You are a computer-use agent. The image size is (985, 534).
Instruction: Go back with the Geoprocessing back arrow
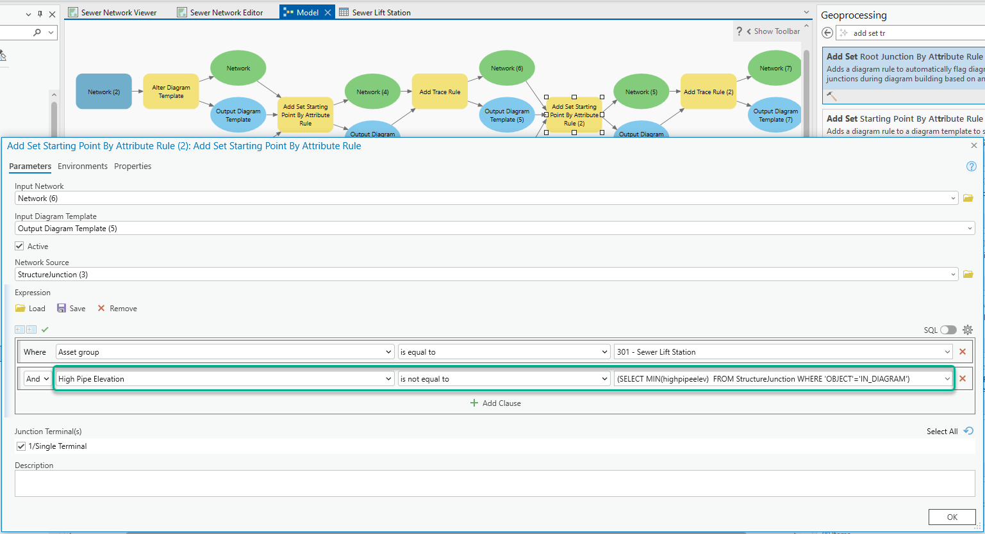[x=827, y=32]
